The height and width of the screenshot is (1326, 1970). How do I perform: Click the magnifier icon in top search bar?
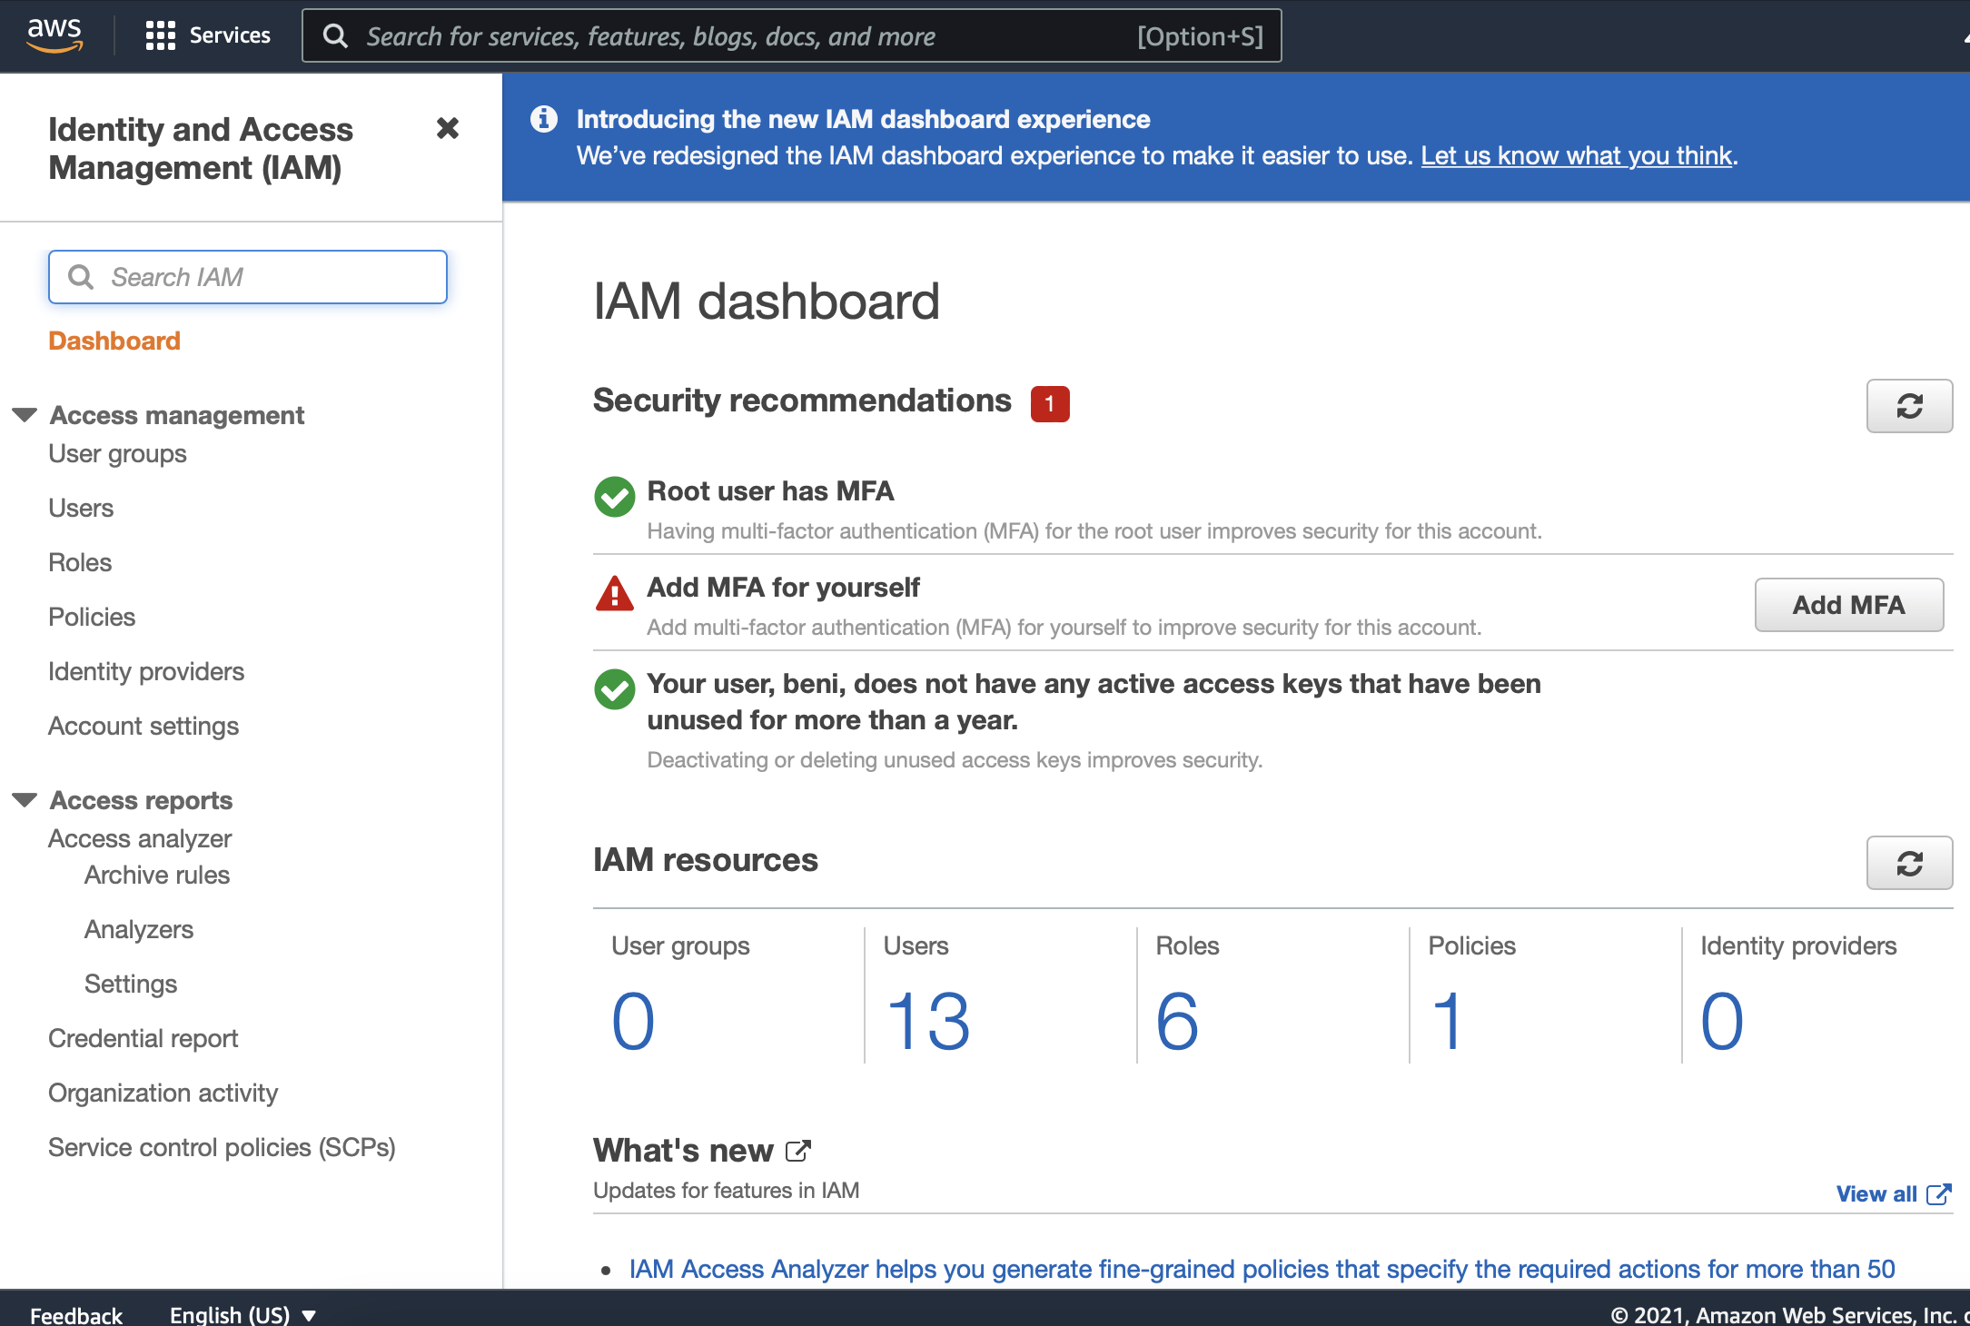(335, 35)
